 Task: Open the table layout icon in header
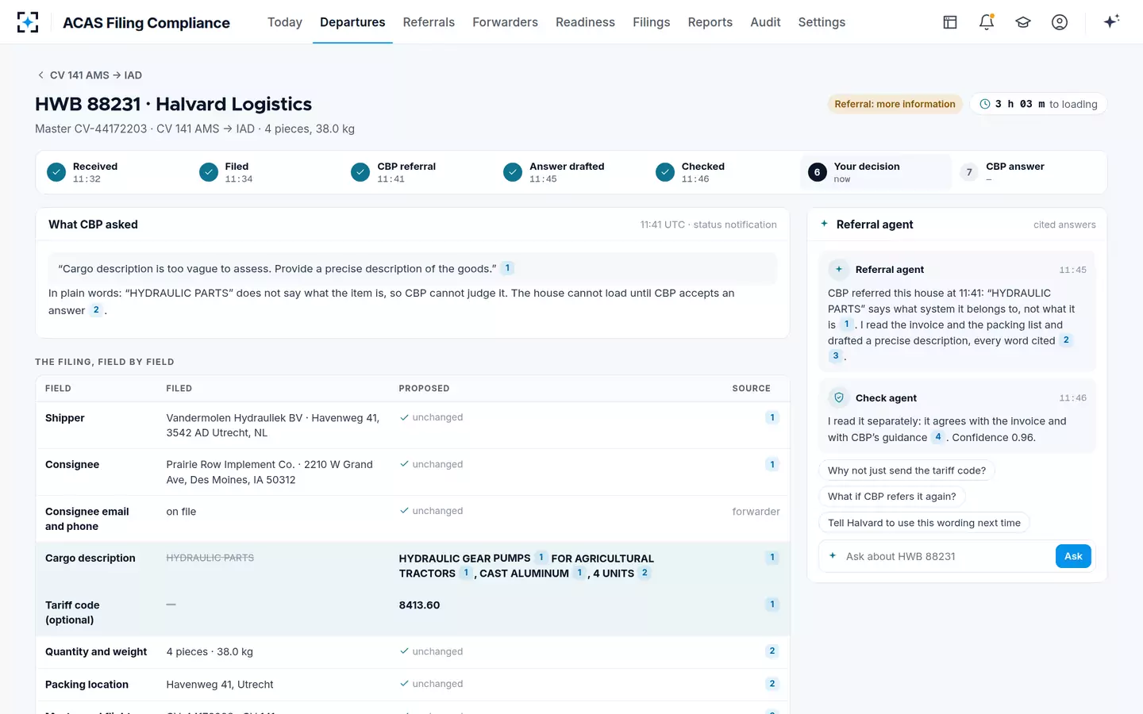click(950, 22)
